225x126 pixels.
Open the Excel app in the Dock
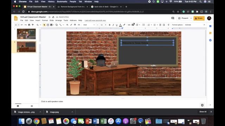click(x=103, y=121)
